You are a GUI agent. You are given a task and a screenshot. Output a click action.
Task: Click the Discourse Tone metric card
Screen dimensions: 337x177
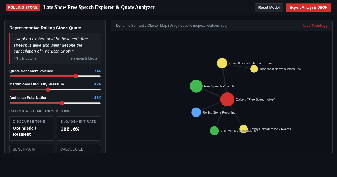tap(31, 129)
